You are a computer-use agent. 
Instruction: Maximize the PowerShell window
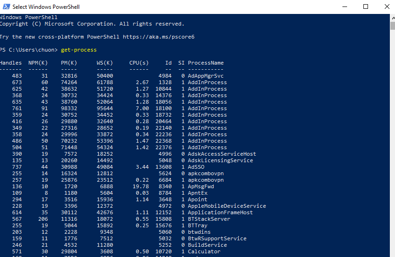coord(366,7)
